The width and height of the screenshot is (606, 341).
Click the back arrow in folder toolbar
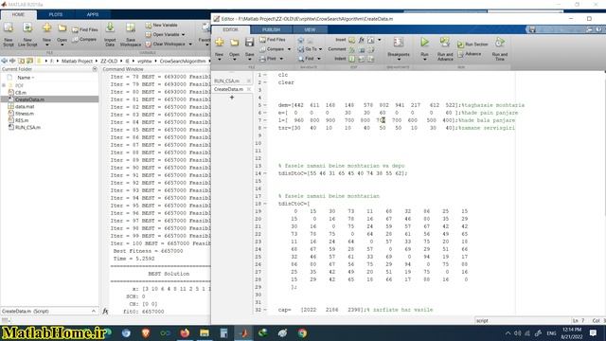point(4,61)
